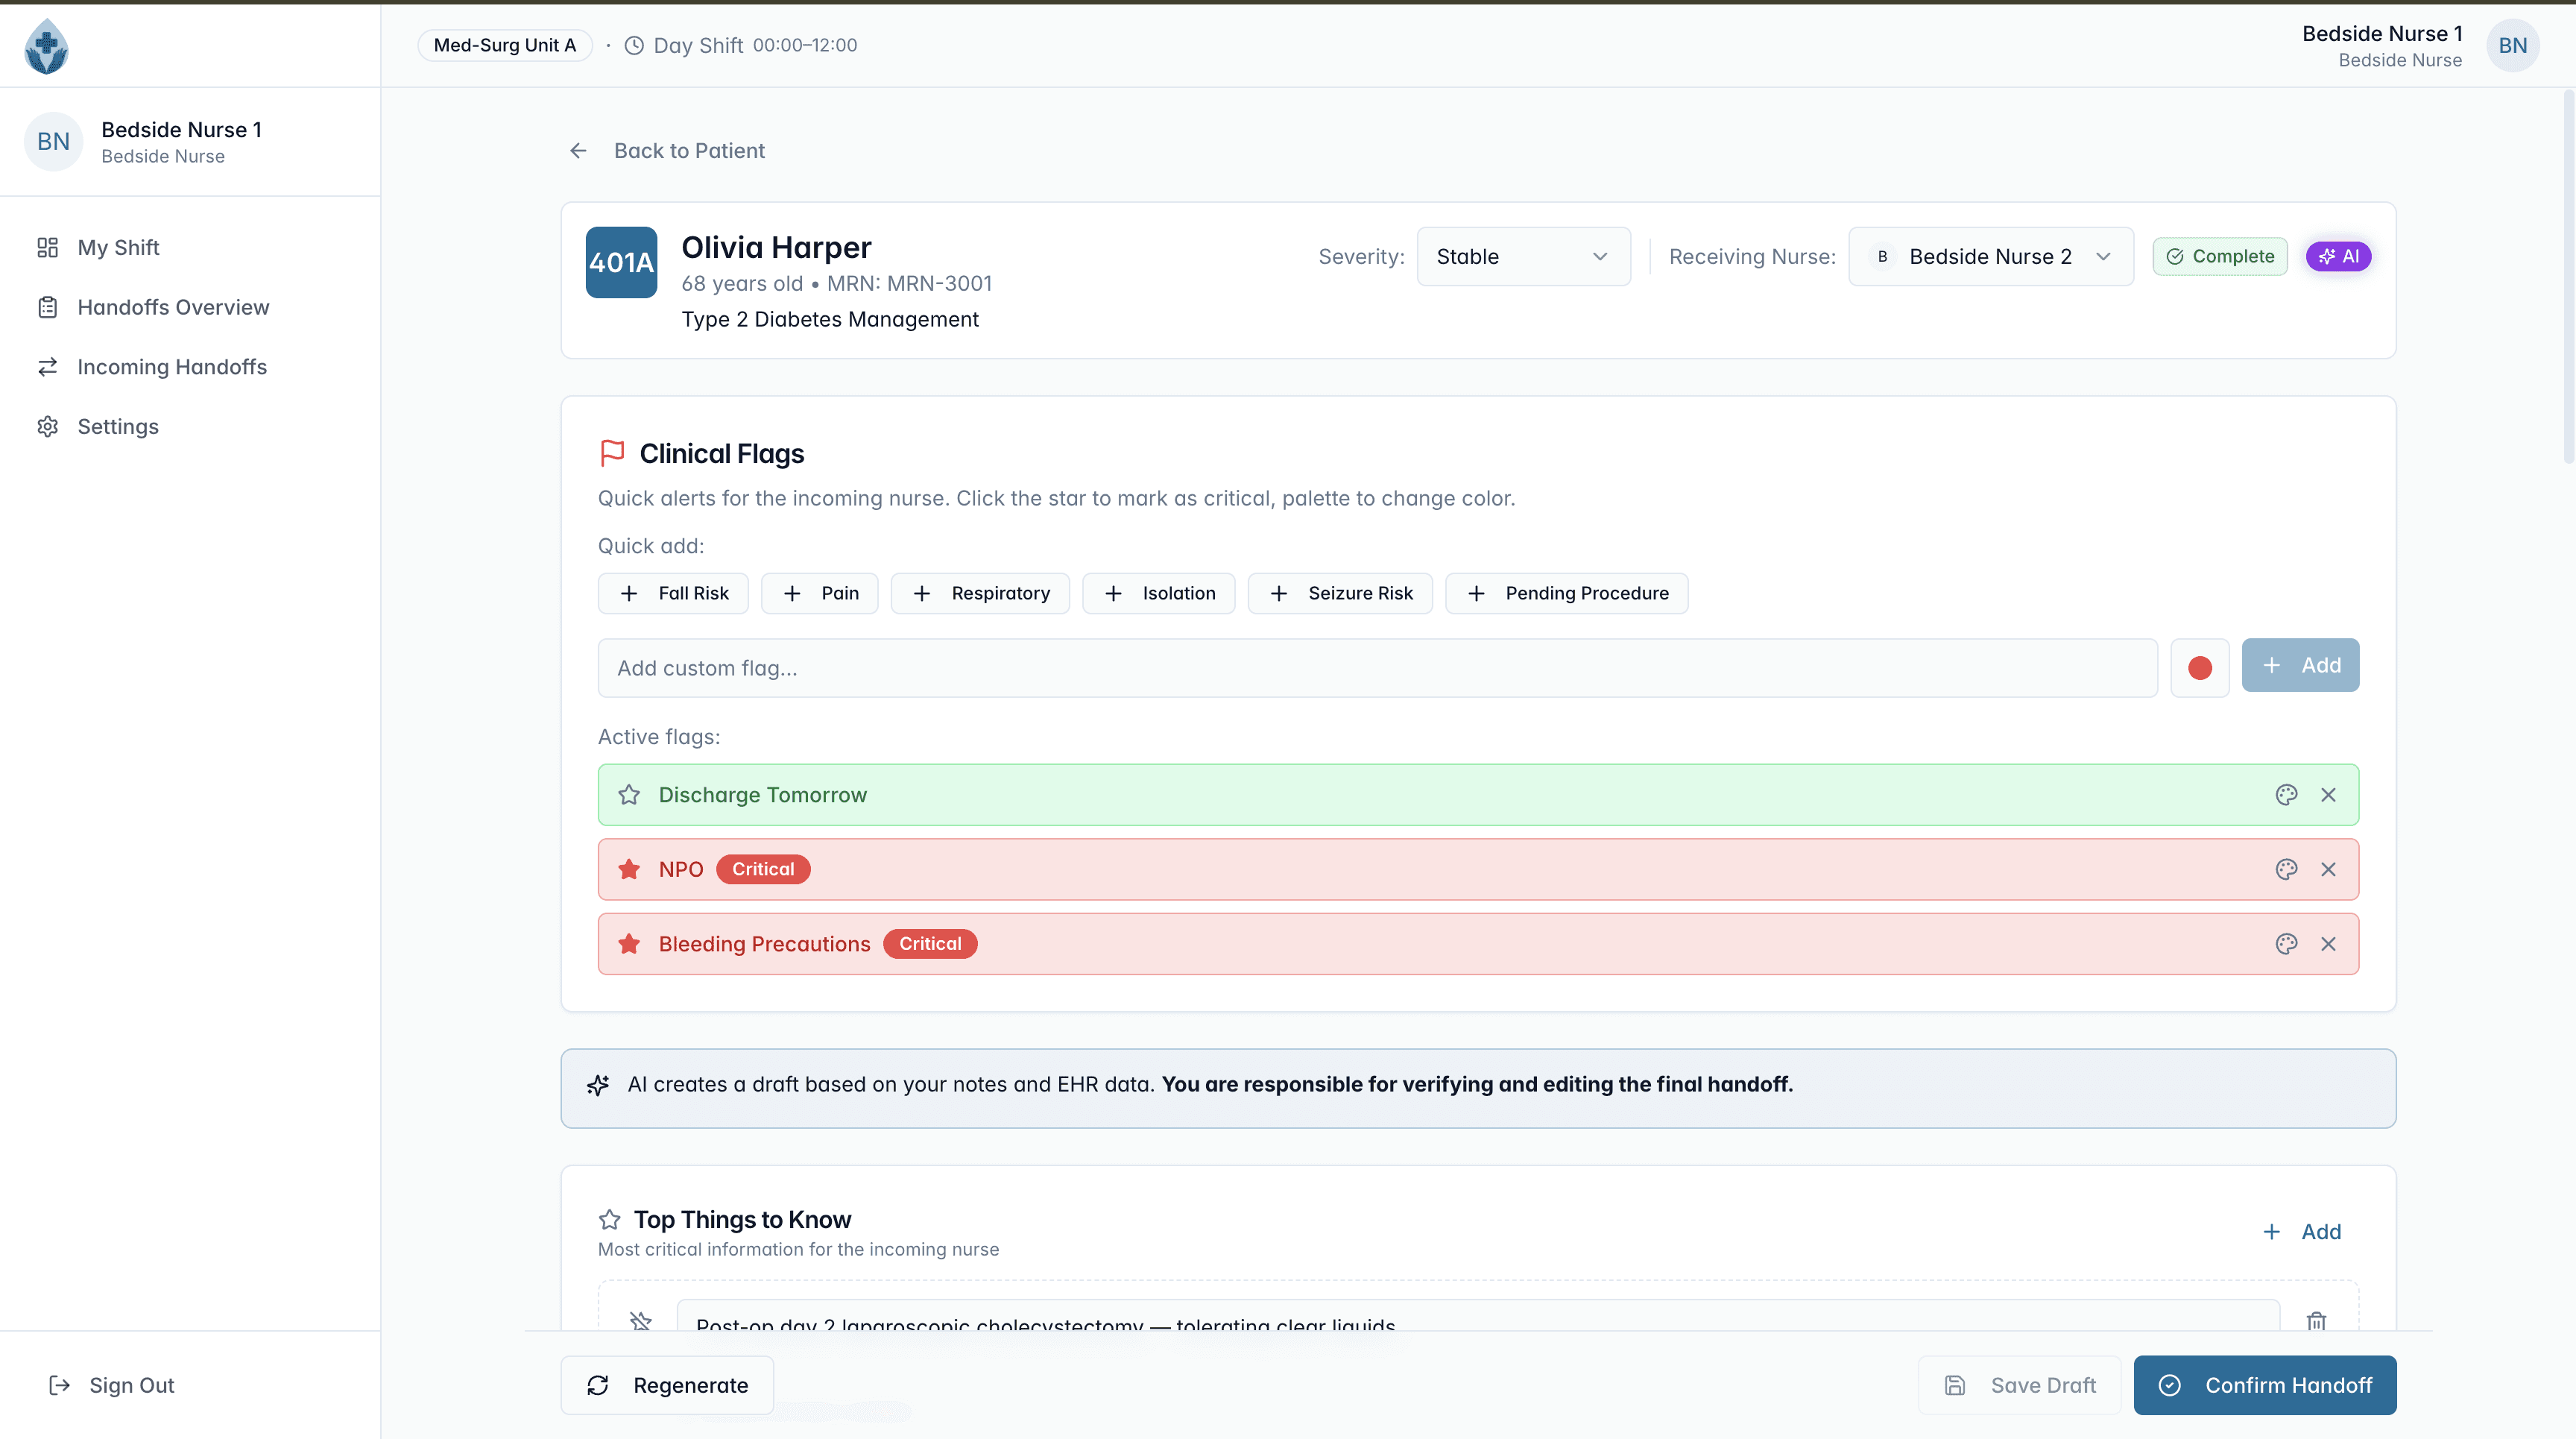
Task: Remove the NPO flag with X
Action: pos(2328,869)
